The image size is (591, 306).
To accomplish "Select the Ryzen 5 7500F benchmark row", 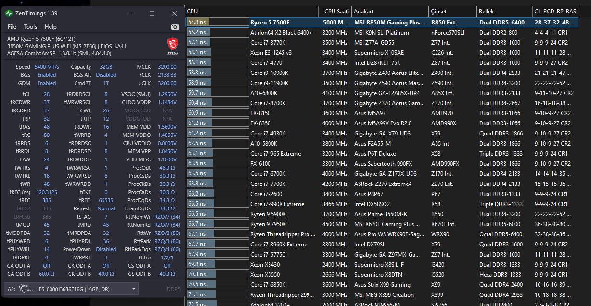I will [382, 22].
